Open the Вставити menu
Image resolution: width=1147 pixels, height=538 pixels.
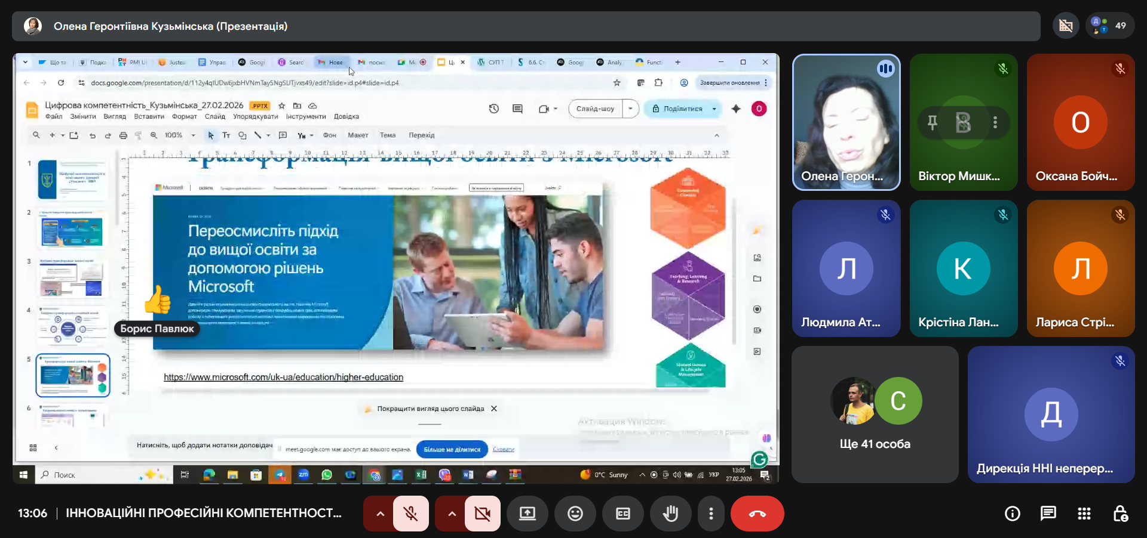[x=149, y=117]
